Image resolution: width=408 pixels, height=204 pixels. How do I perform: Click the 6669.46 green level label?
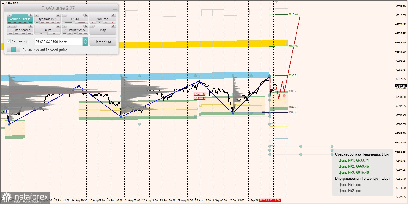[293, 46]
